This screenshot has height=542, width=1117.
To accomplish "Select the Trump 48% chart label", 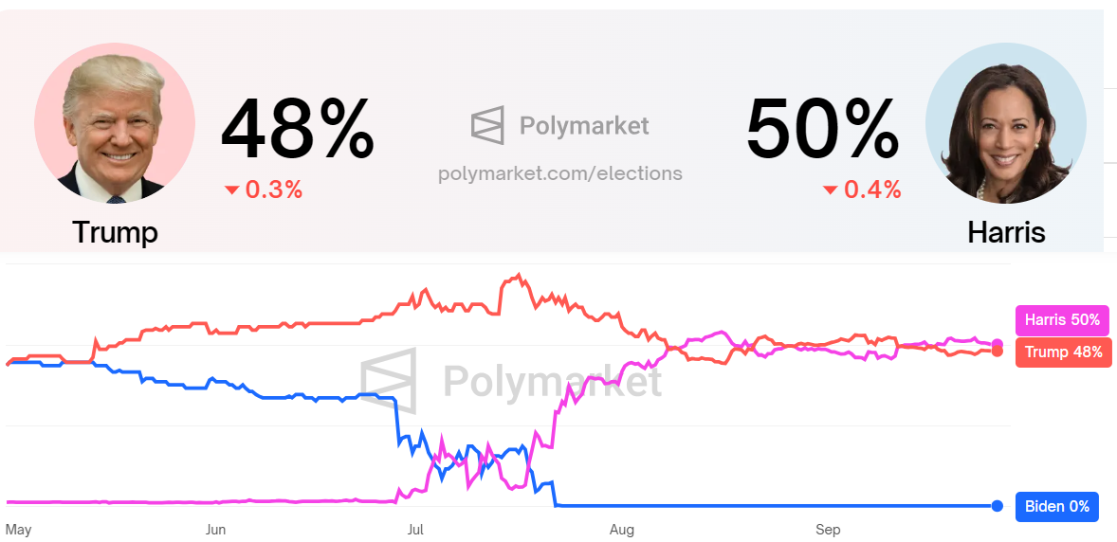I will 1063,352.
